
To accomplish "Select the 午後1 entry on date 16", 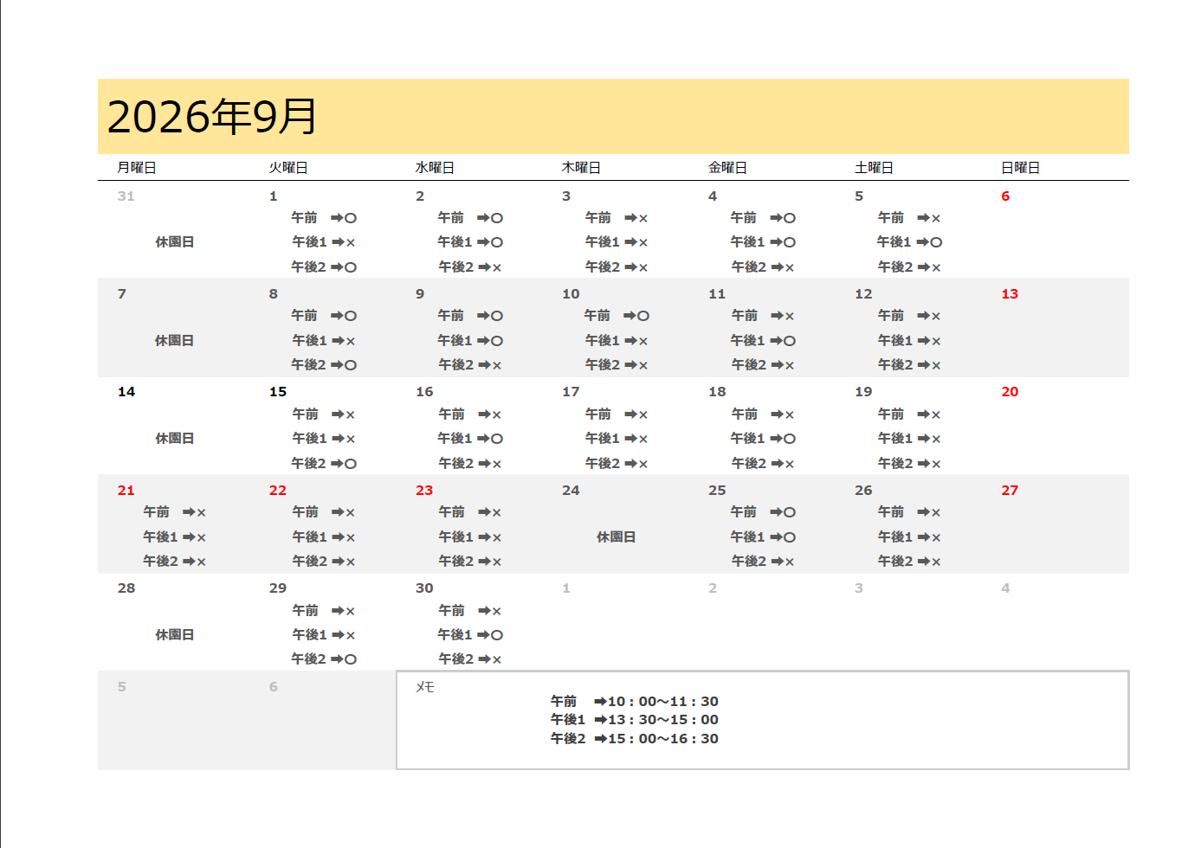I will pos(470,439).
